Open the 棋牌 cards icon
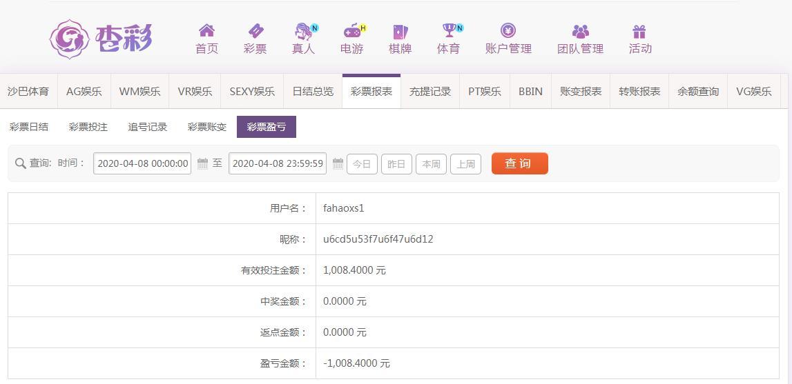The width and height of the screenshot is (792, 384). pos(400,32)
